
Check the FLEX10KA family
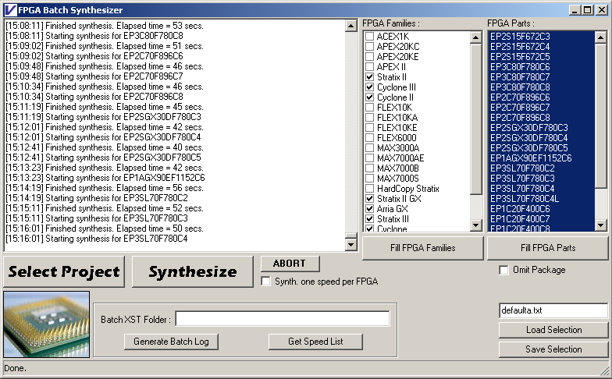[370, 117]
